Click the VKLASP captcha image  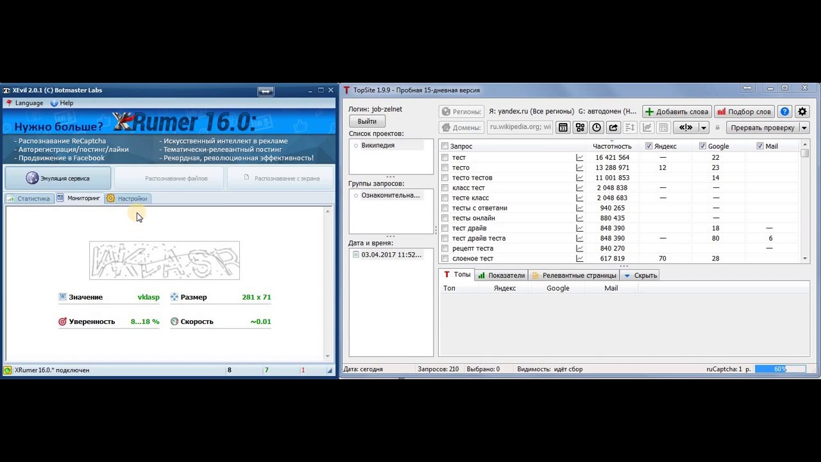point(164,261)
